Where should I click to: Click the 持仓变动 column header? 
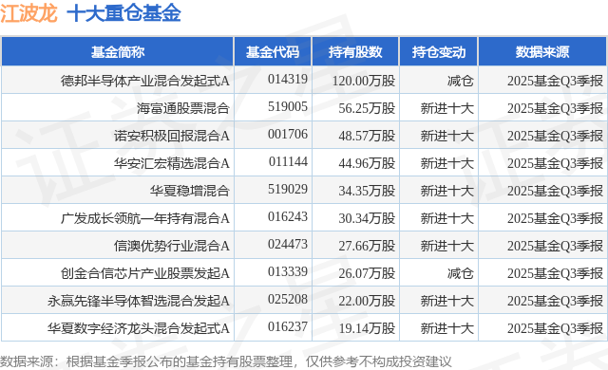(439, 51)
